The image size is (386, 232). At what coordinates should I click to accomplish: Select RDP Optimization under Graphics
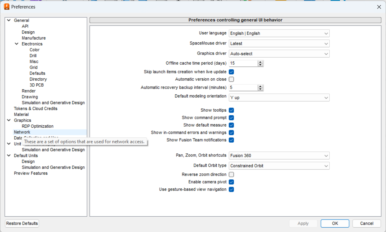38,126
